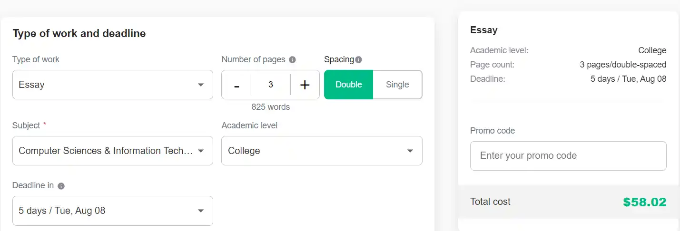Open the Deadline dropdown showing 5 days
Viewport: 680px width, 231px height.
(x=112, y=211)
